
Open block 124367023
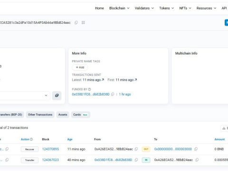(50, 160)
